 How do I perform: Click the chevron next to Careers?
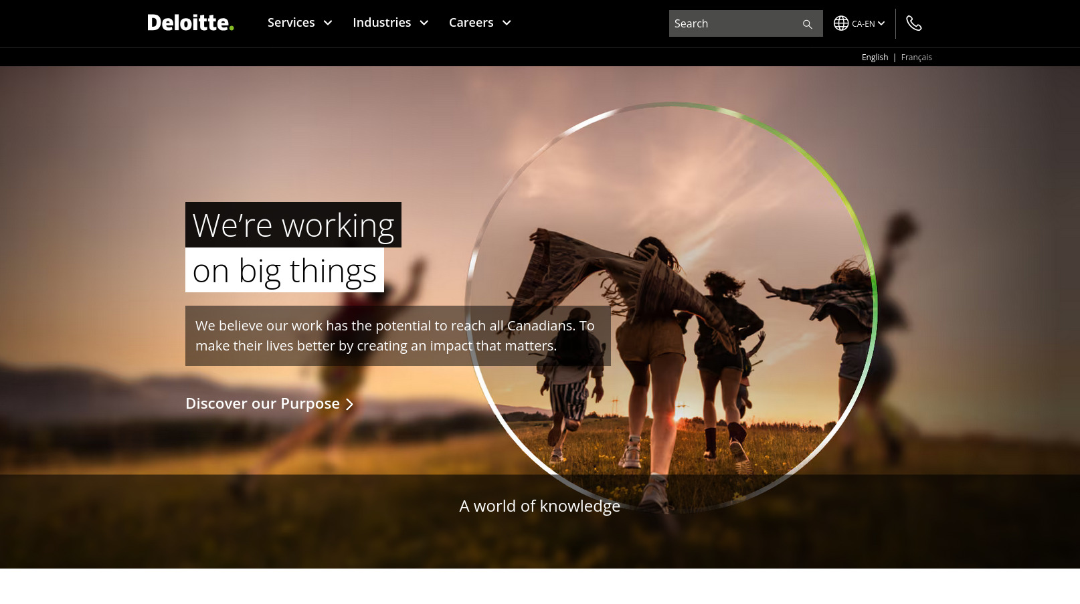[507, 23]
